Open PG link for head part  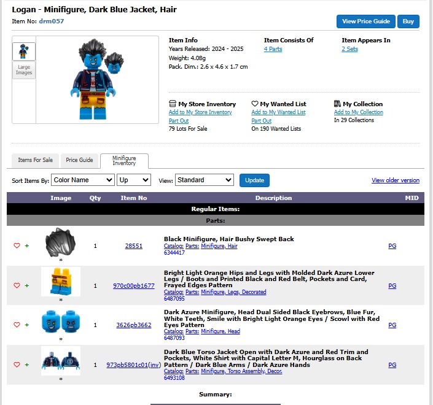tap(392, 325)
